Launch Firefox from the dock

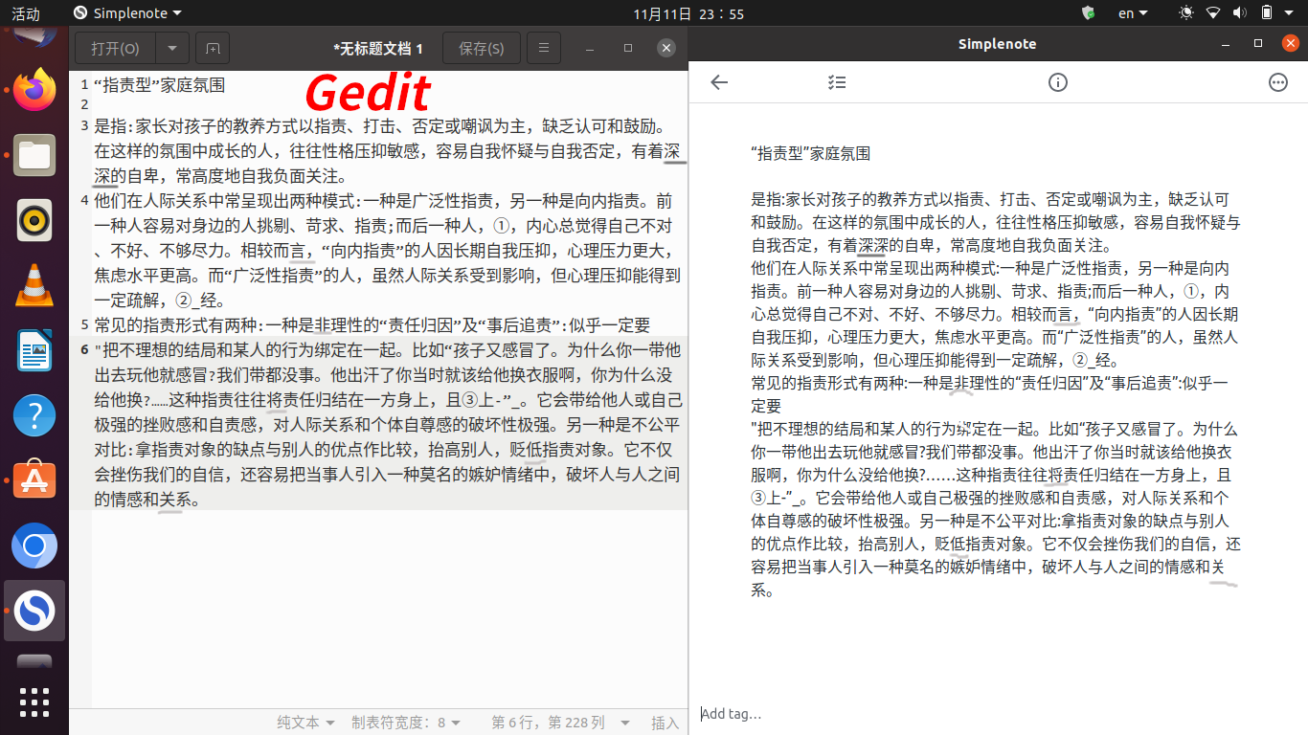[x=34, y=90]
